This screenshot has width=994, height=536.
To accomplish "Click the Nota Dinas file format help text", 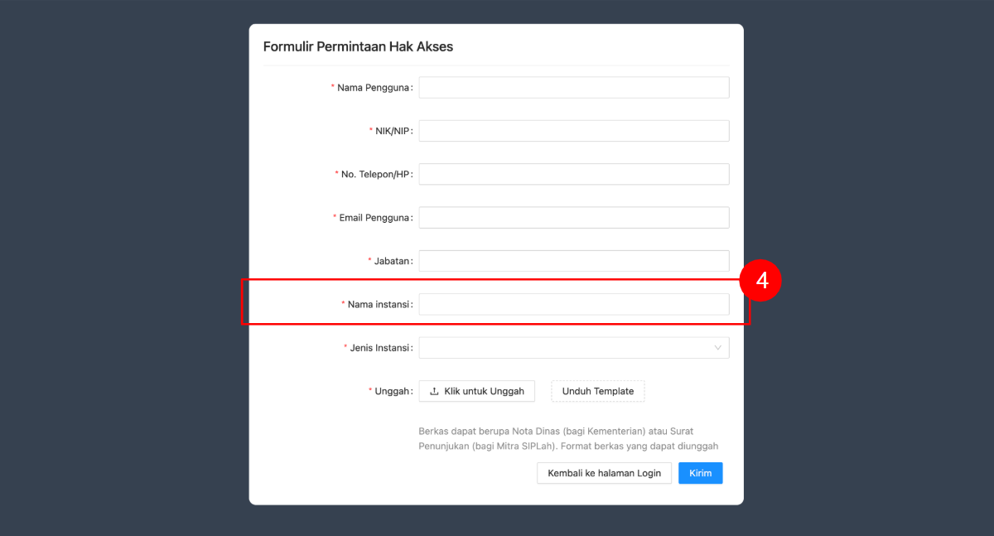I will tap(568, 438).
